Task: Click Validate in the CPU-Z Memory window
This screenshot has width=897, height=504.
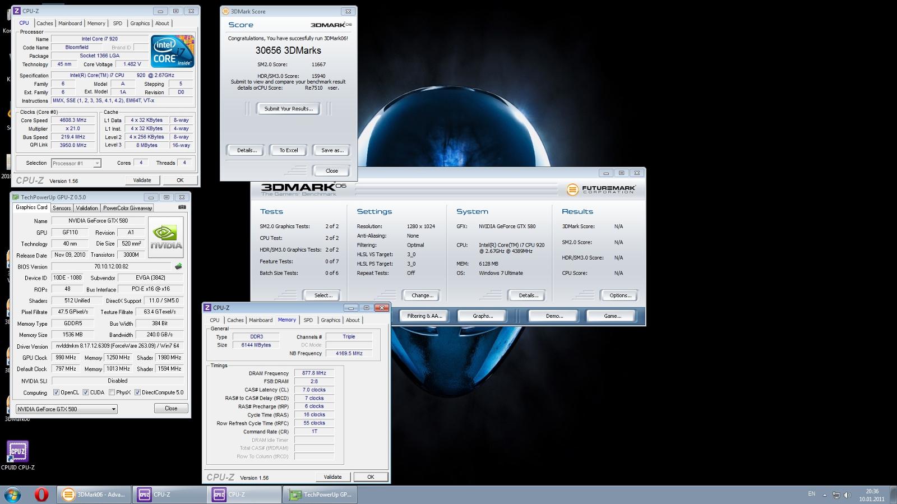Action: 332,477
